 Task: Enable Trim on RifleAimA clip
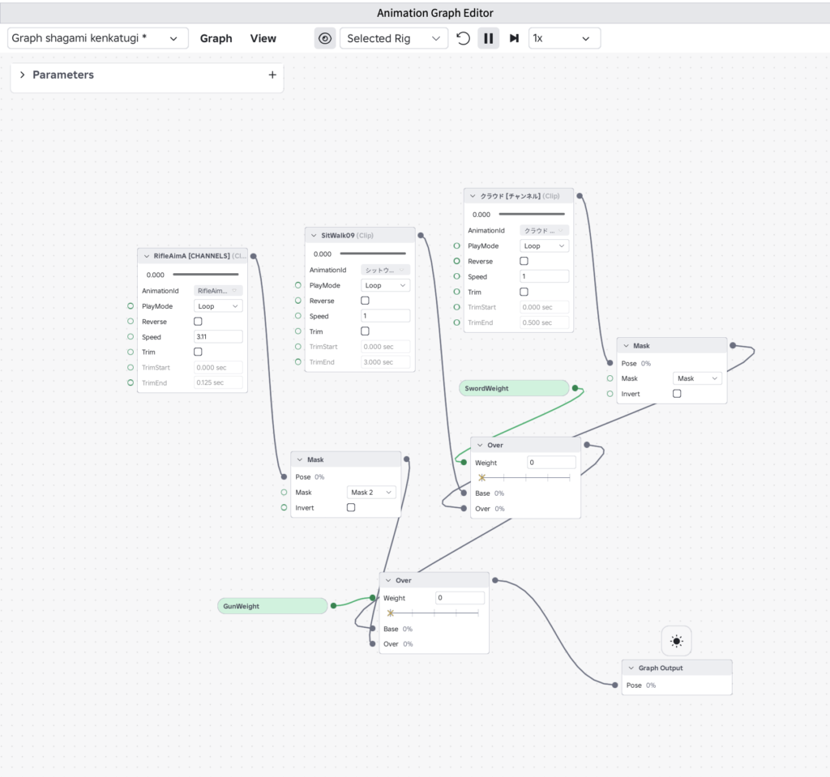[198, 352]
